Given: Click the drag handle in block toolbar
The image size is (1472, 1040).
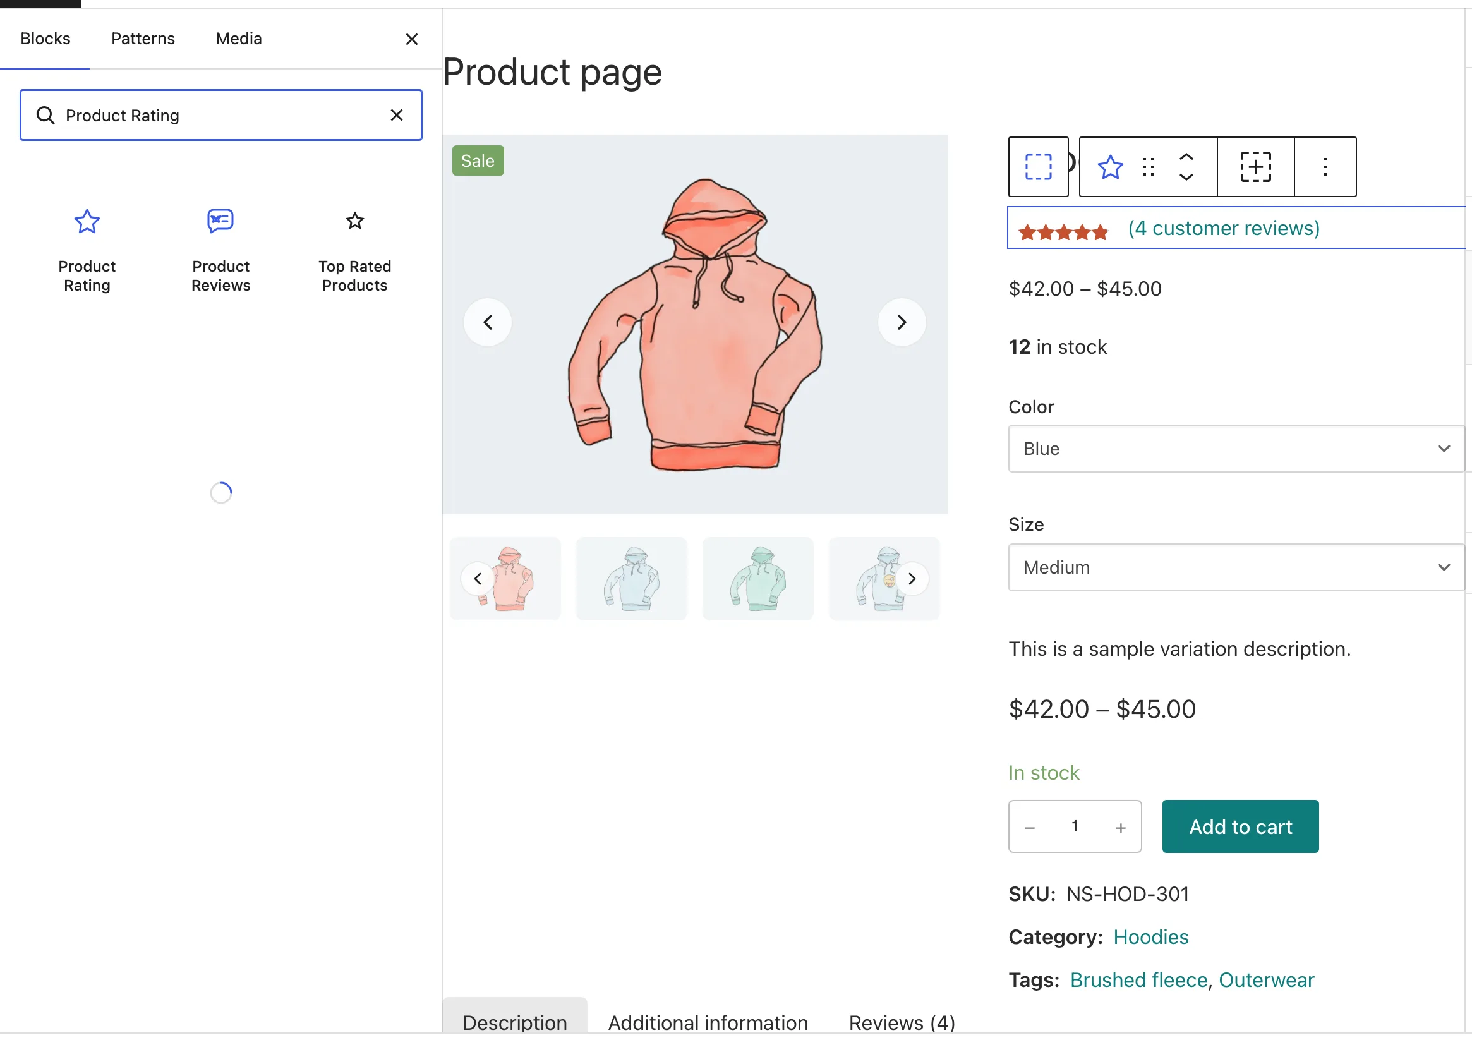Looking at the screenshot, I should tap(1149, 167).
